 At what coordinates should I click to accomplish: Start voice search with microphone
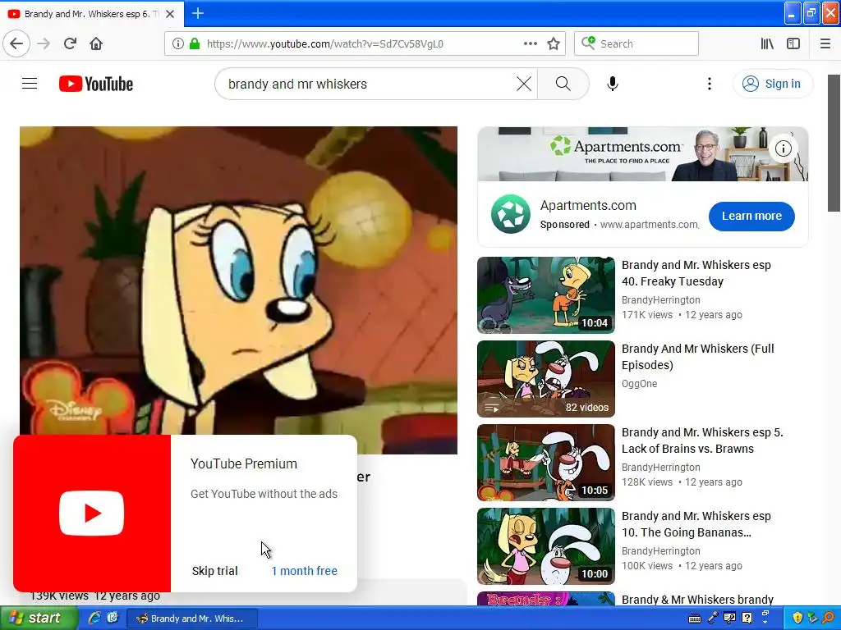(613, 84)
